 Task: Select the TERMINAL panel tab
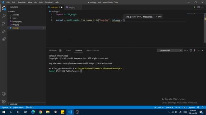coord(79,50)
